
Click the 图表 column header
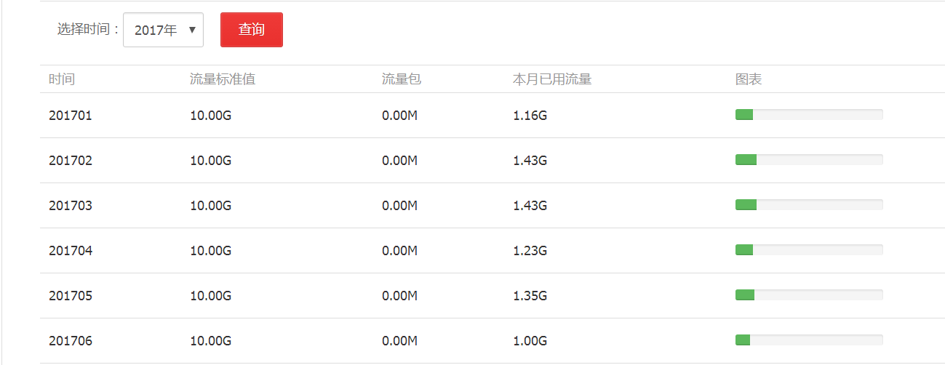tap(749, 79)
